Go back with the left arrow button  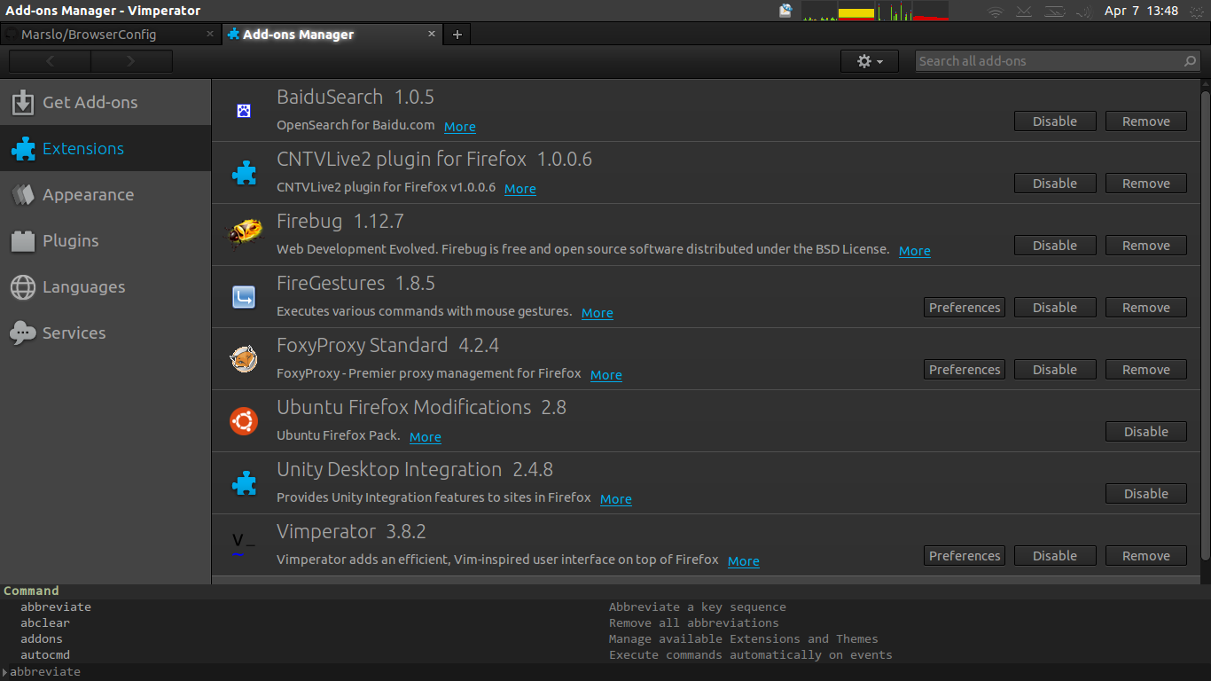[50, 61]
